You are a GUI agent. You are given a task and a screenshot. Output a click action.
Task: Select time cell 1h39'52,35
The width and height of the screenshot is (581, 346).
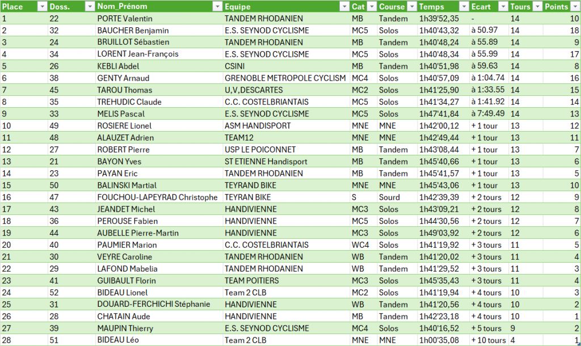tap(443, 19)
